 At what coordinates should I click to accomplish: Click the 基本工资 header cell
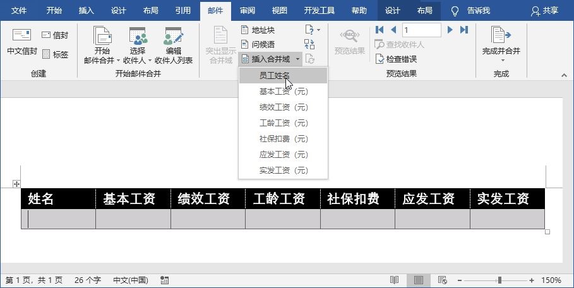click(x=133, y=199)
